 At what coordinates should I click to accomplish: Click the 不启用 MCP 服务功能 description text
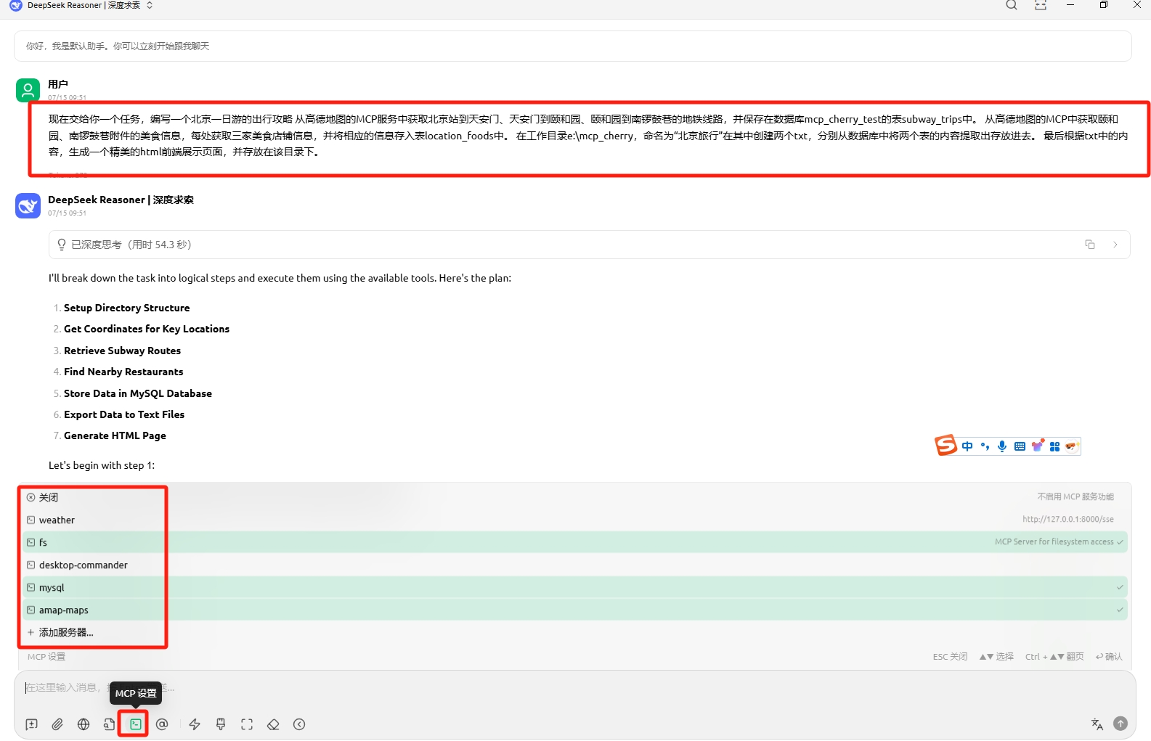pyautogui.click(x=1075, y=497)
